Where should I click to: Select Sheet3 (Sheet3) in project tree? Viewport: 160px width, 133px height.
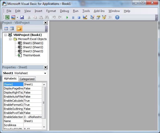click(x=33, y=51)
